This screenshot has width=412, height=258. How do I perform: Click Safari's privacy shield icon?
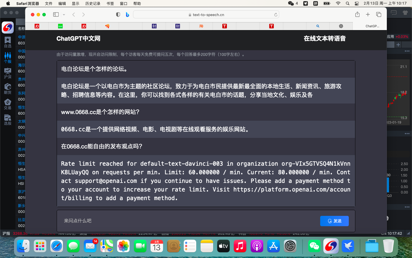[x=118, y=14]
